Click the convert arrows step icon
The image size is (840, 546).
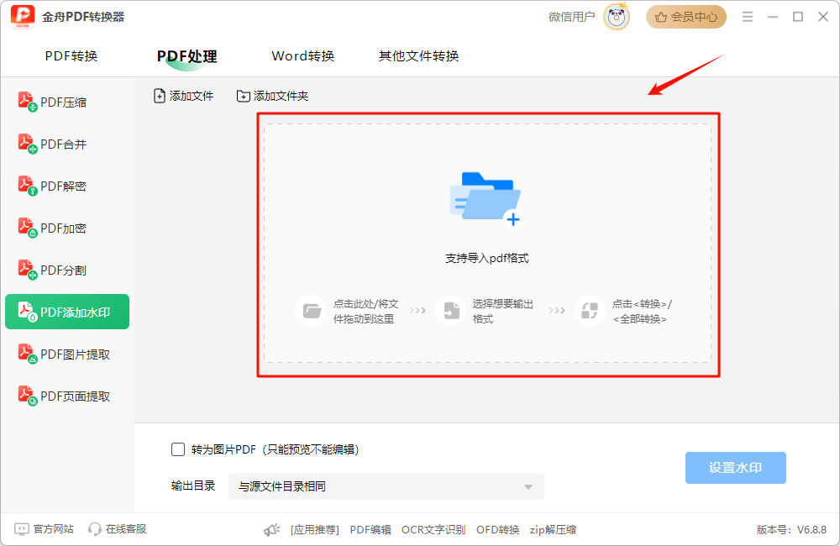(x=590, y=310)
